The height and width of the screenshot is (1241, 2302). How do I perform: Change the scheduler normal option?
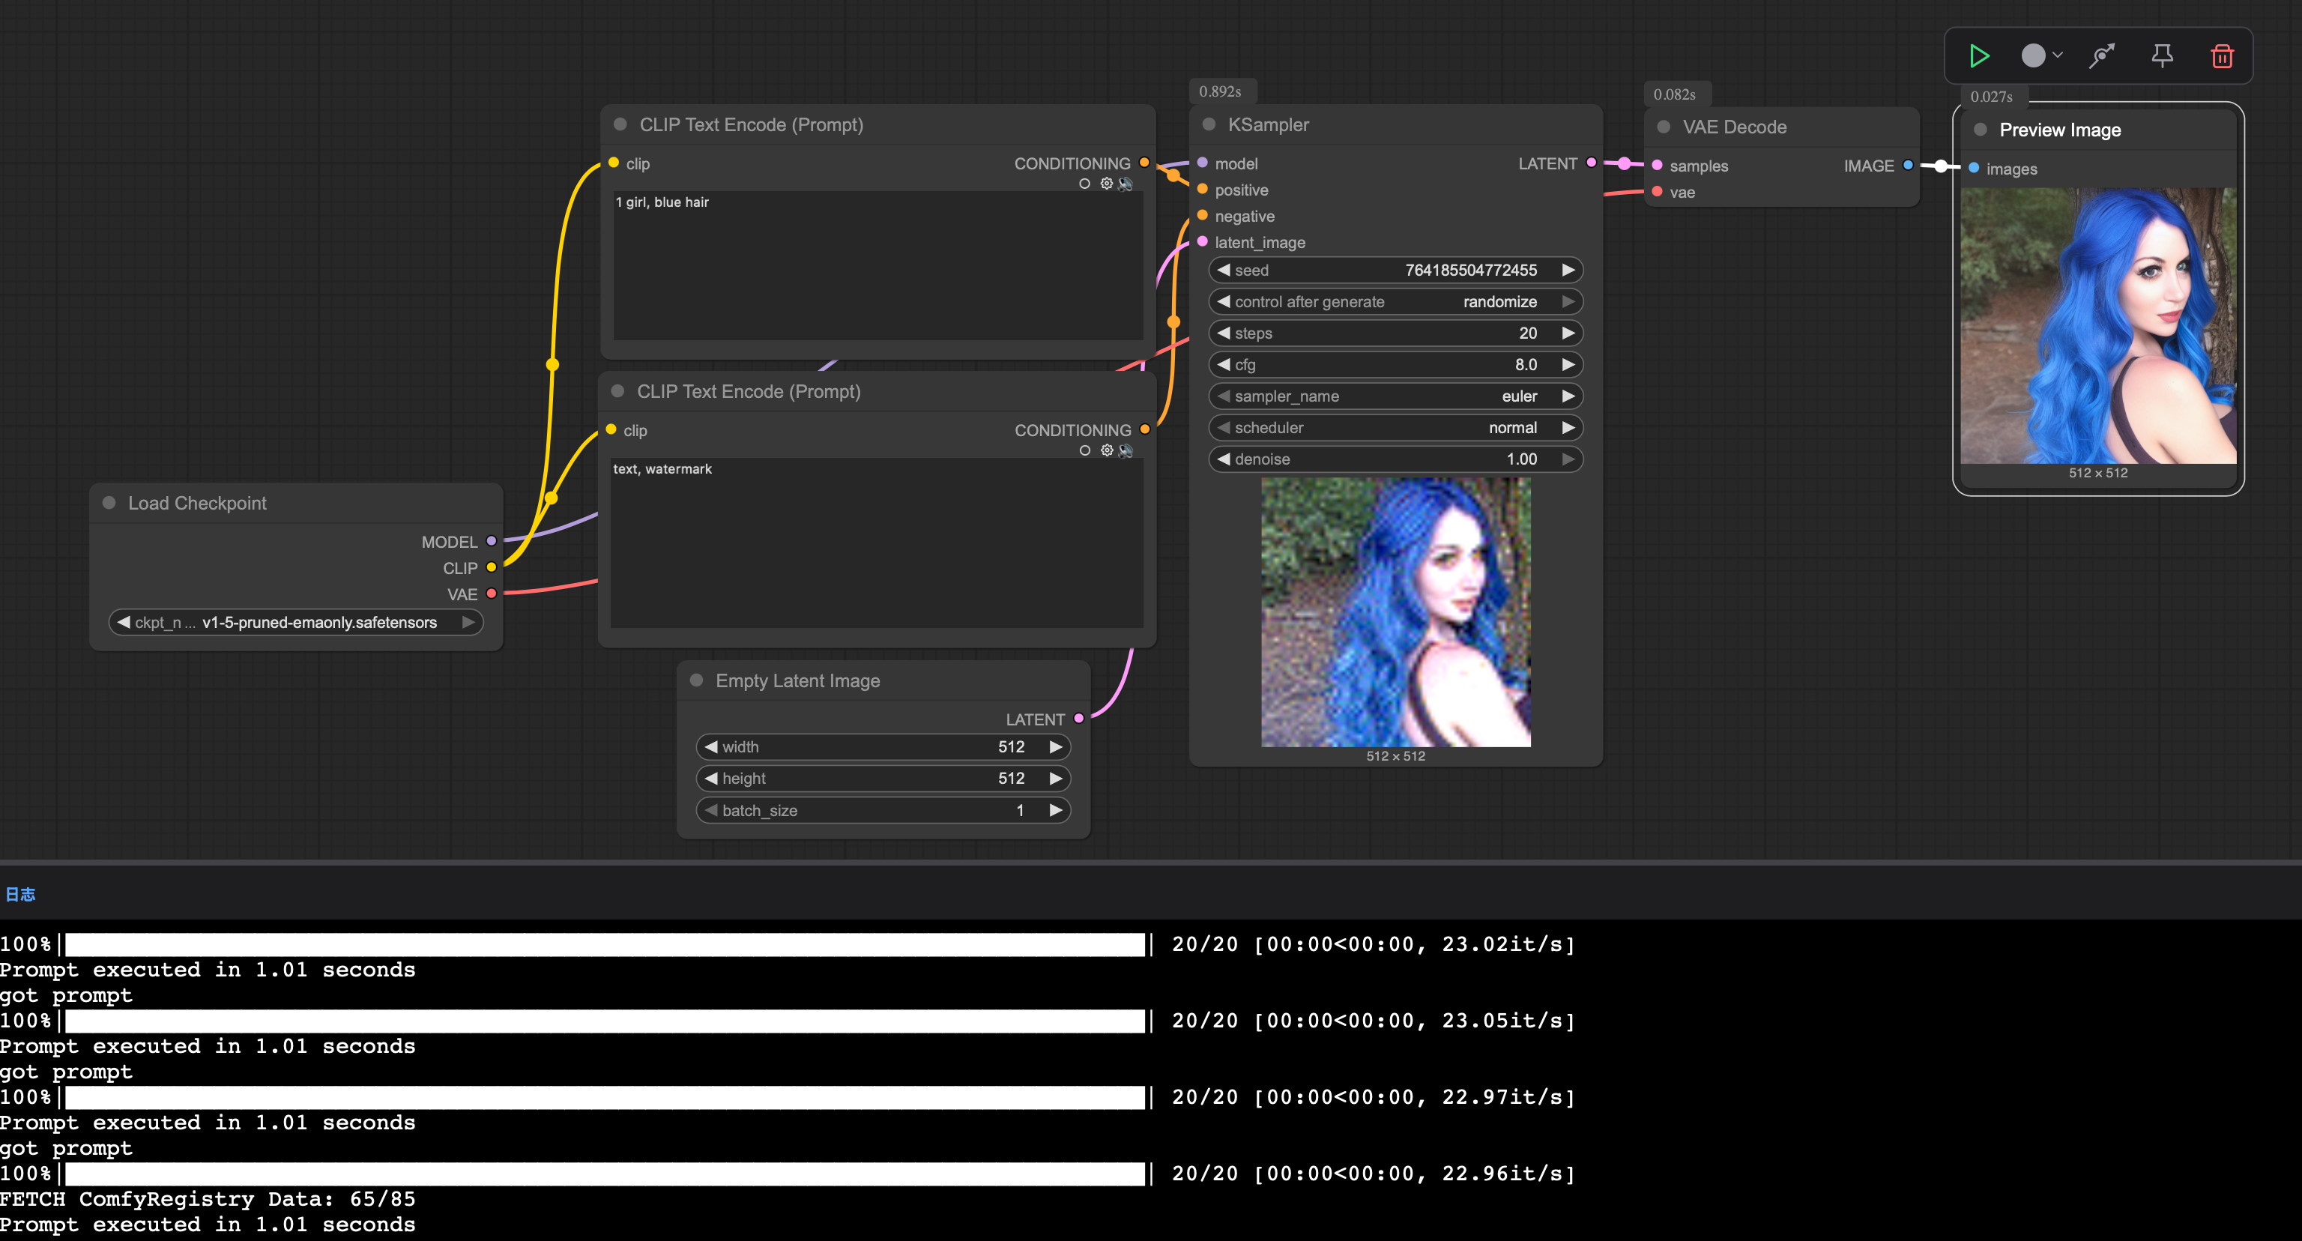[x=1395, y=427]
